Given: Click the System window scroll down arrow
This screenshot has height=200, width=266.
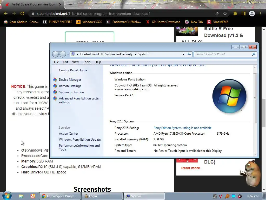Looking at the screenshot, I should coord(255,154).
